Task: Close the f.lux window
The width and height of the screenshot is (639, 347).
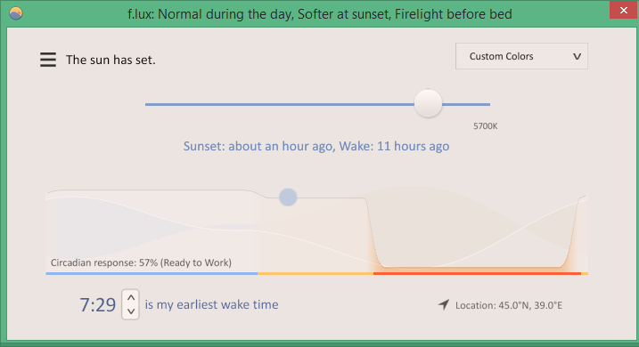Action: [624, 10]
